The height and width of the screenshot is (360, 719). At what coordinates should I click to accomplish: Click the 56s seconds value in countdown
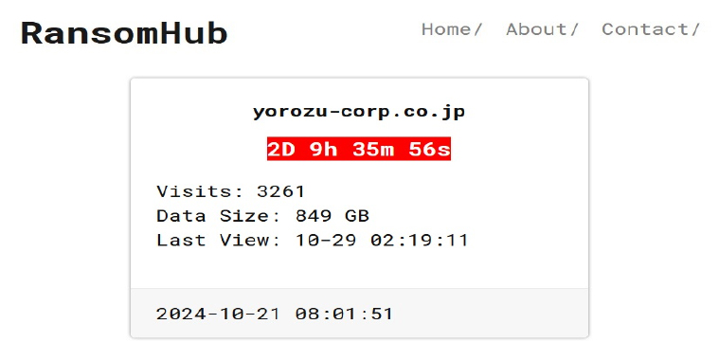pos(429,149)
